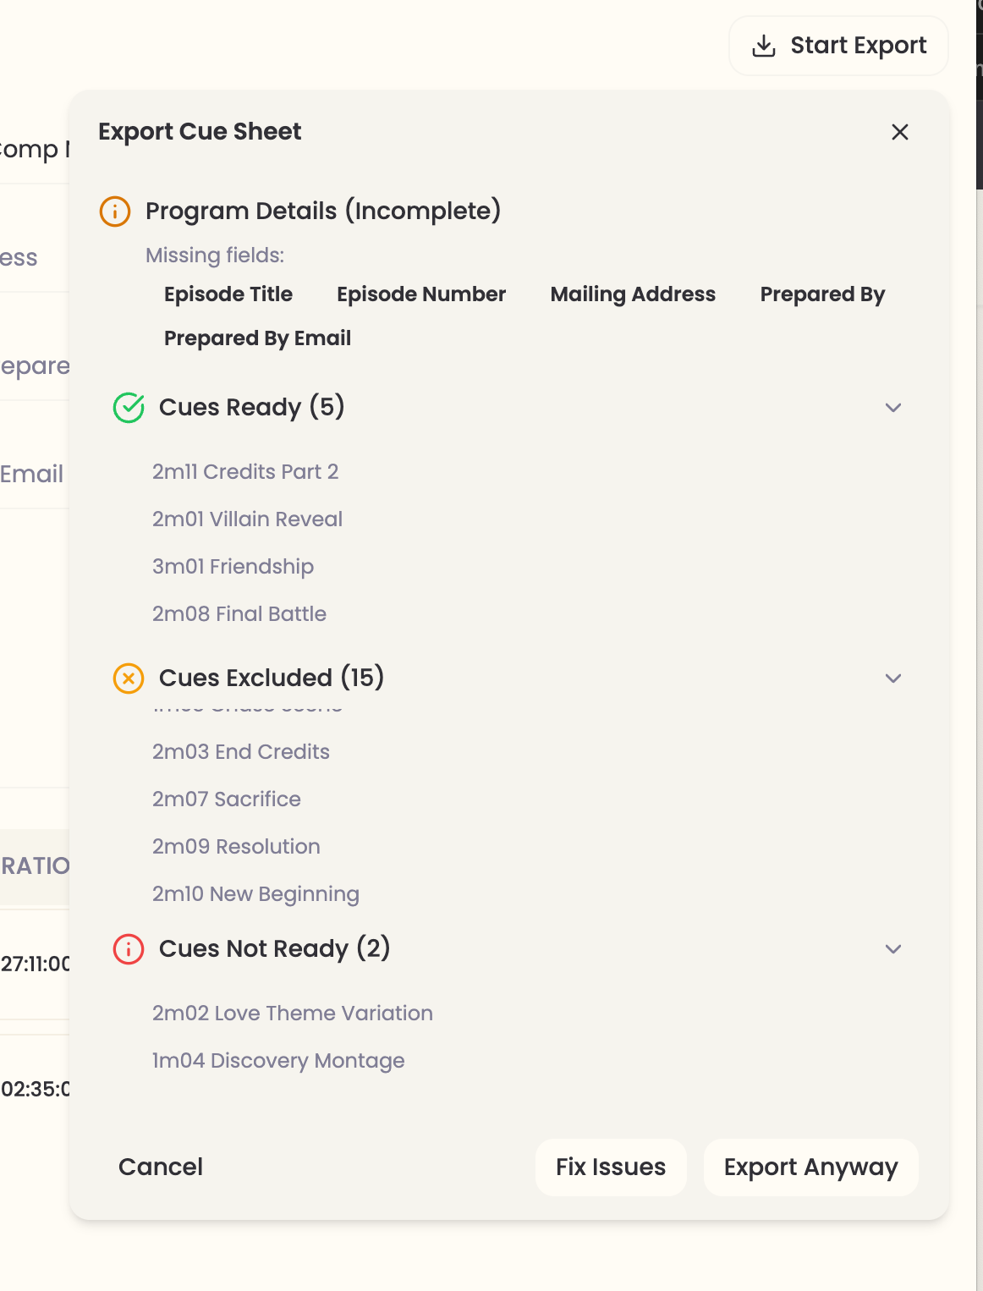
Task: Click the Fix Issues button
Action: (x=611, y=1167)
